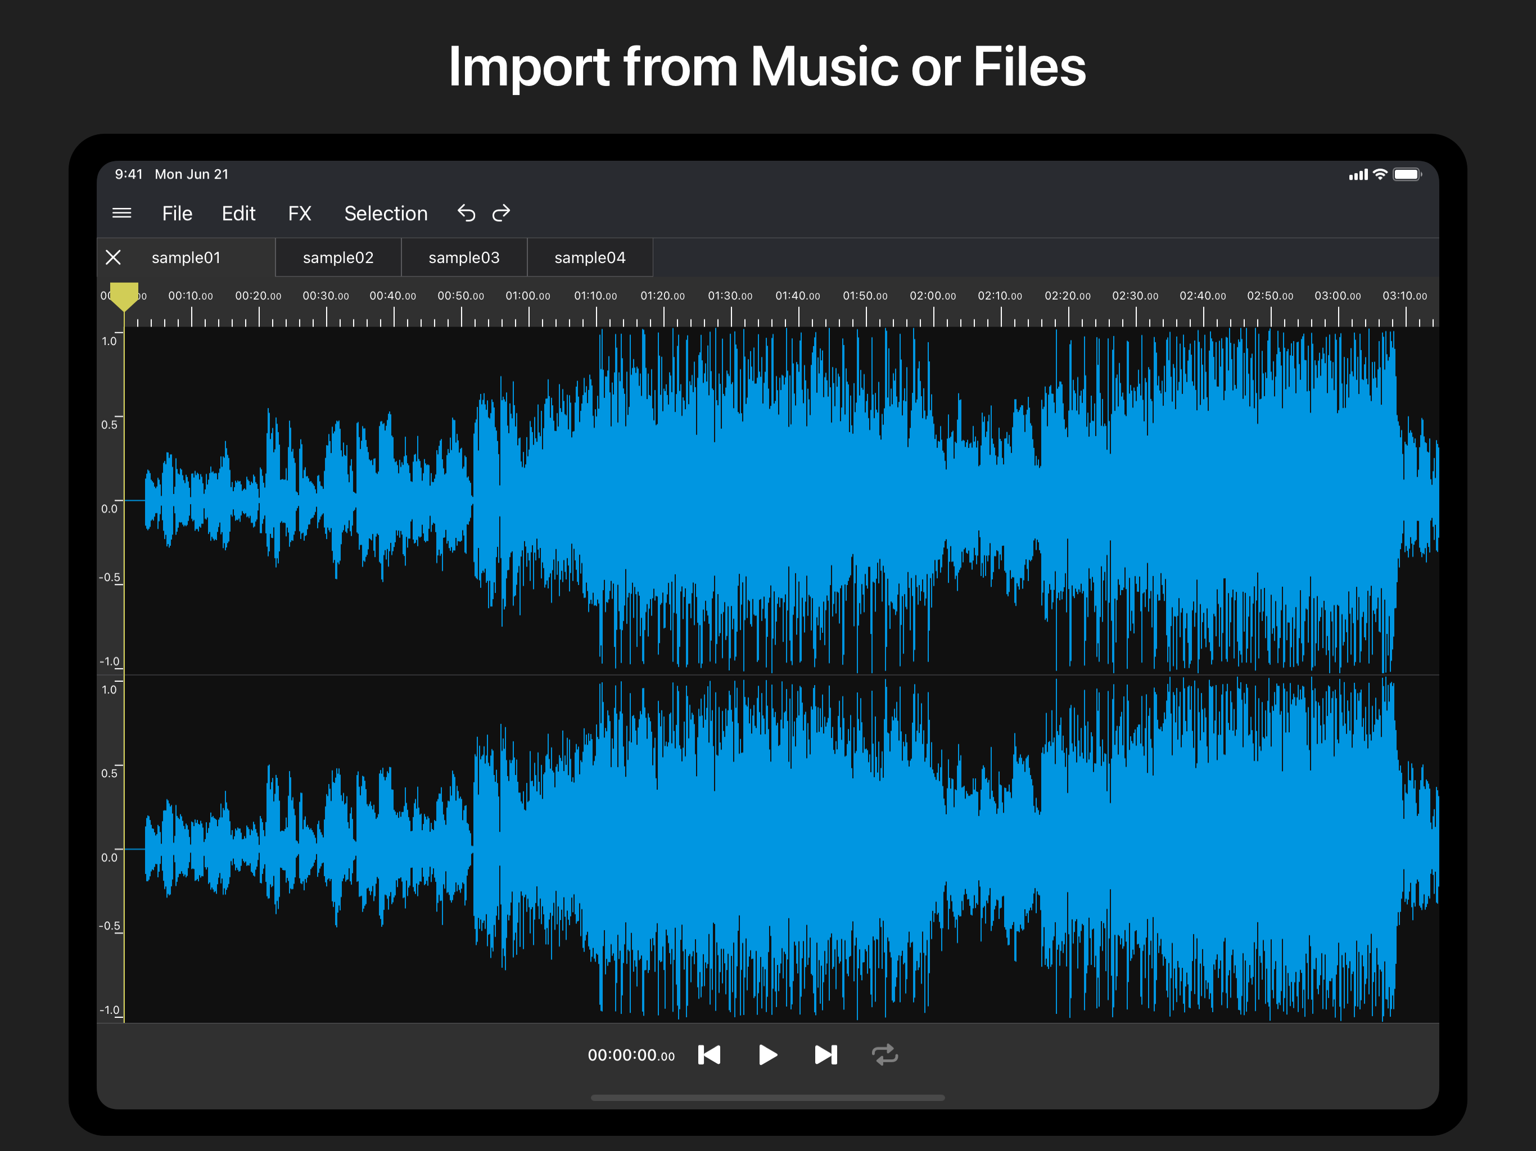This screenshot has width=1536, height=1151.
Task: Click the redo arrow icon
Action: pos(500,213)
